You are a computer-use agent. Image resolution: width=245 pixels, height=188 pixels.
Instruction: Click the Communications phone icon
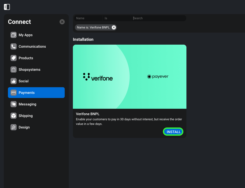pyautogui.click(x=14, y=46)
